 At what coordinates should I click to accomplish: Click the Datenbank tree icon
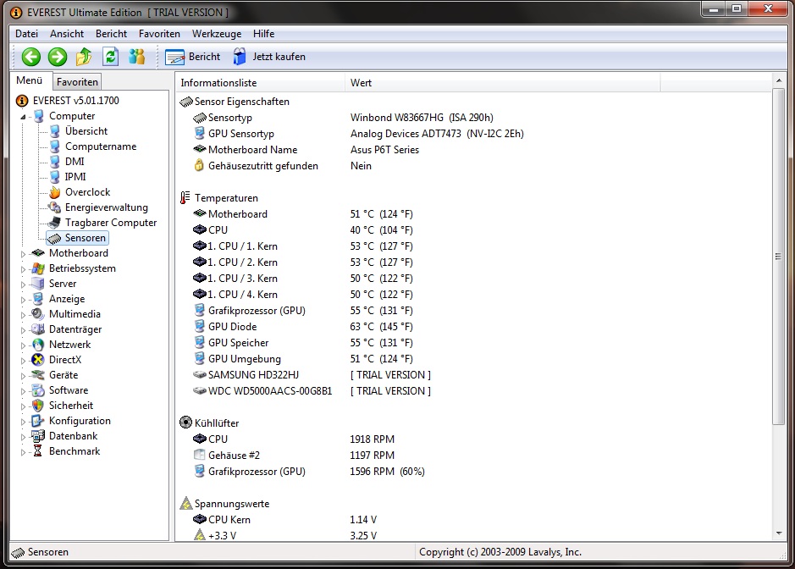click(x=38, y=436)
